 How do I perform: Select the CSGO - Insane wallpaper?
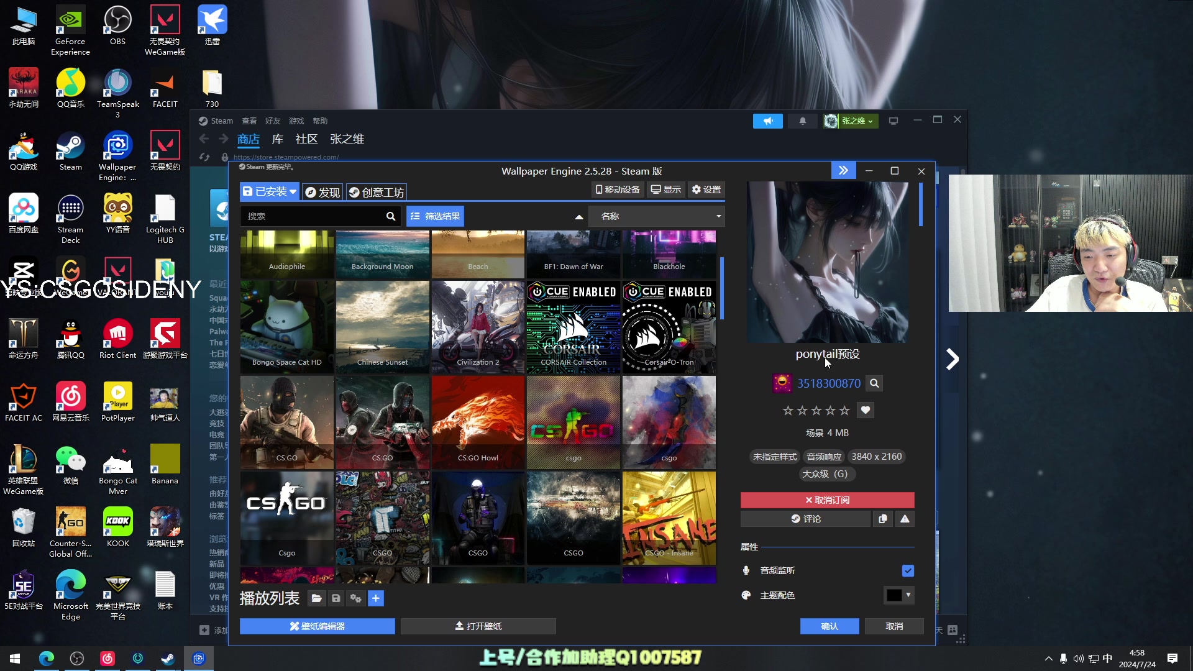pyautogui.click(x=669, y=518)
